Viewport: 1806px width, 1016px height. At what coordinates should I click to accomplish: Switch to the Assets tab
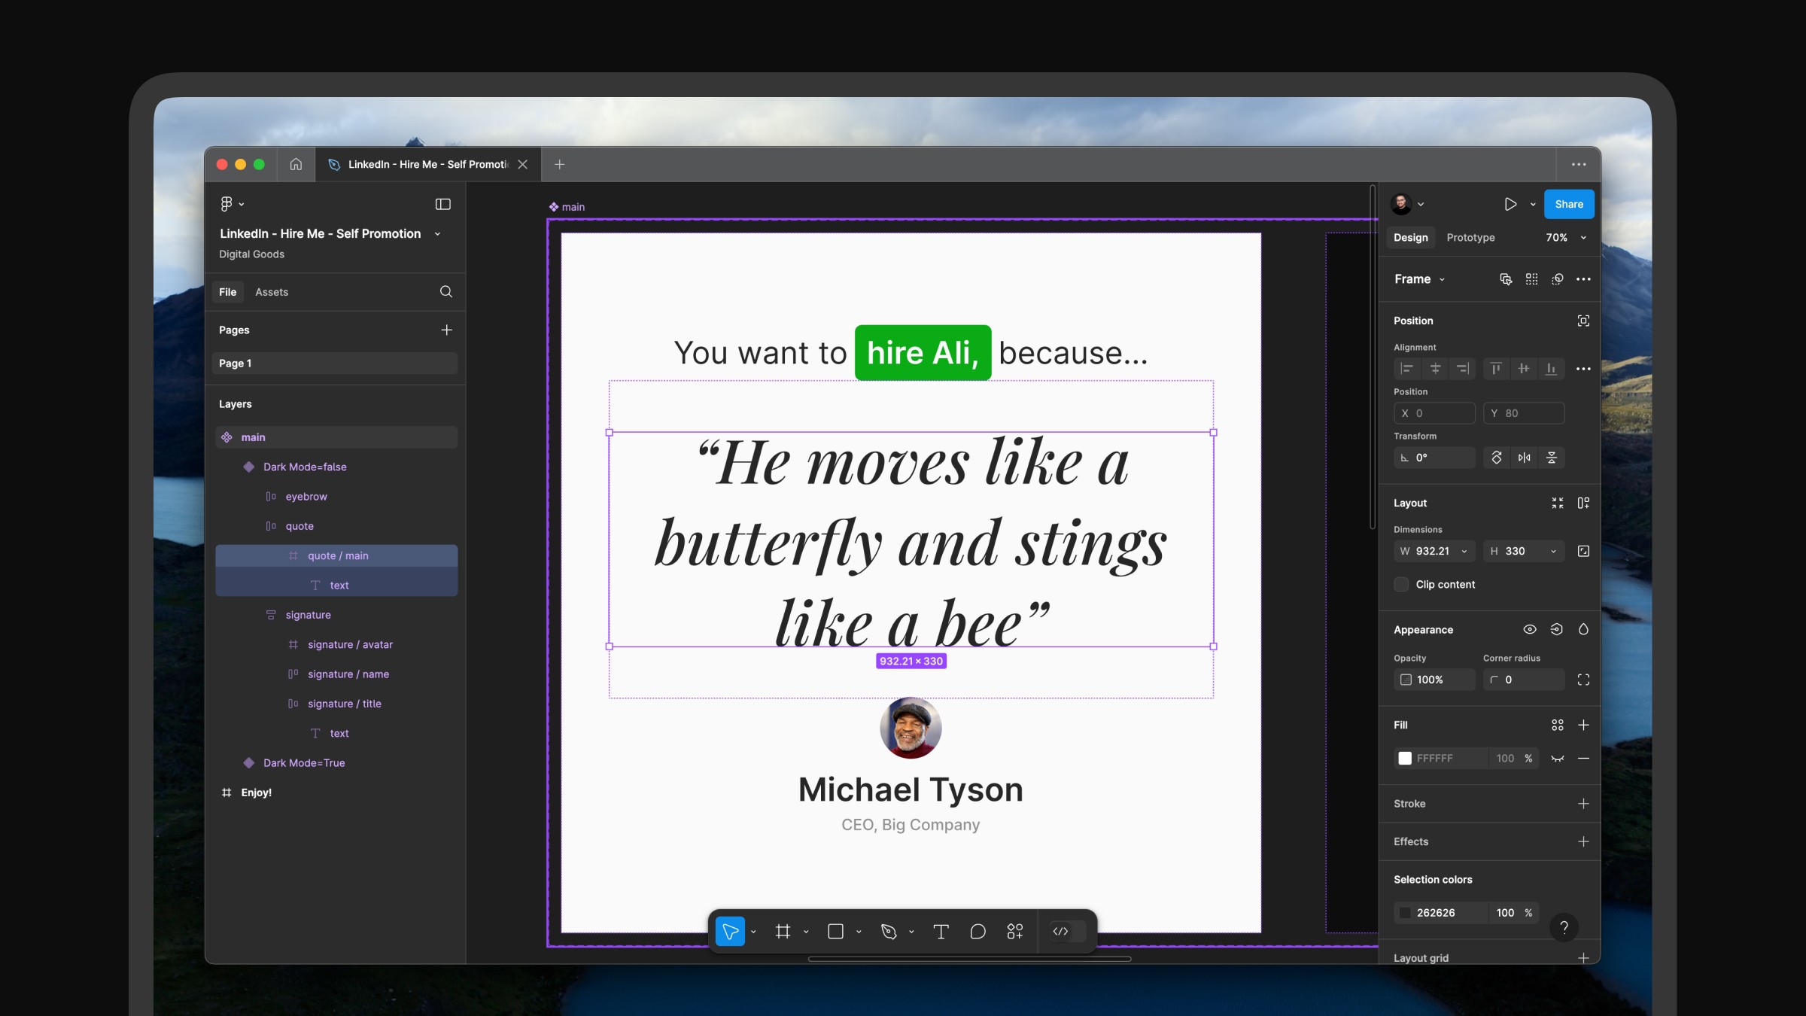point(272,292)
